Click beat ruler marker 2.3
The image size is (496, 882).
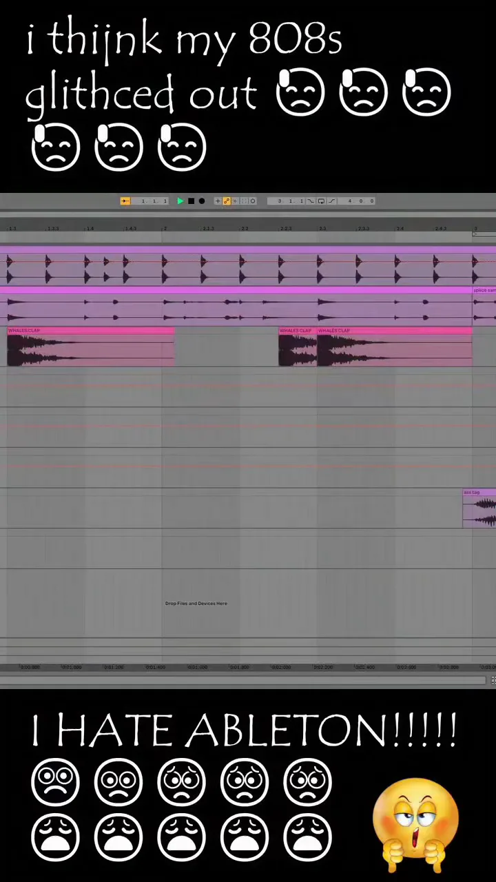[322, 228]
